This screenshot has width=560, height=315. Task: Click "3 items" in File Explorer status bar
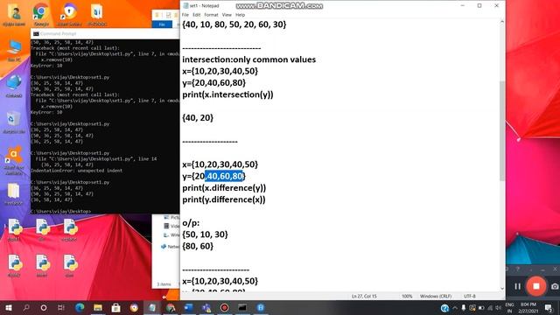(x=164, y=284)
